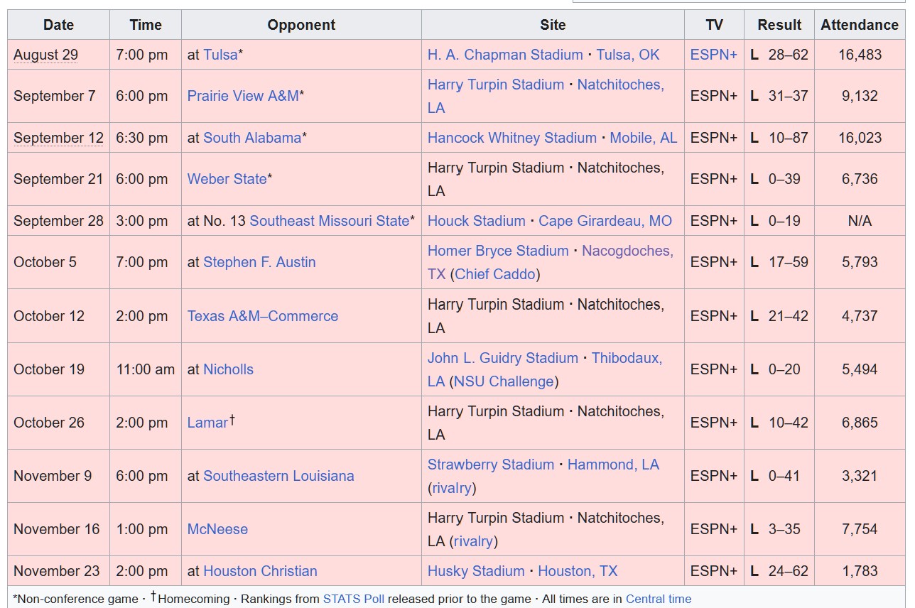
Task: Open the Hancock Whitney Stadium link
Action: [x=512, y=138]
